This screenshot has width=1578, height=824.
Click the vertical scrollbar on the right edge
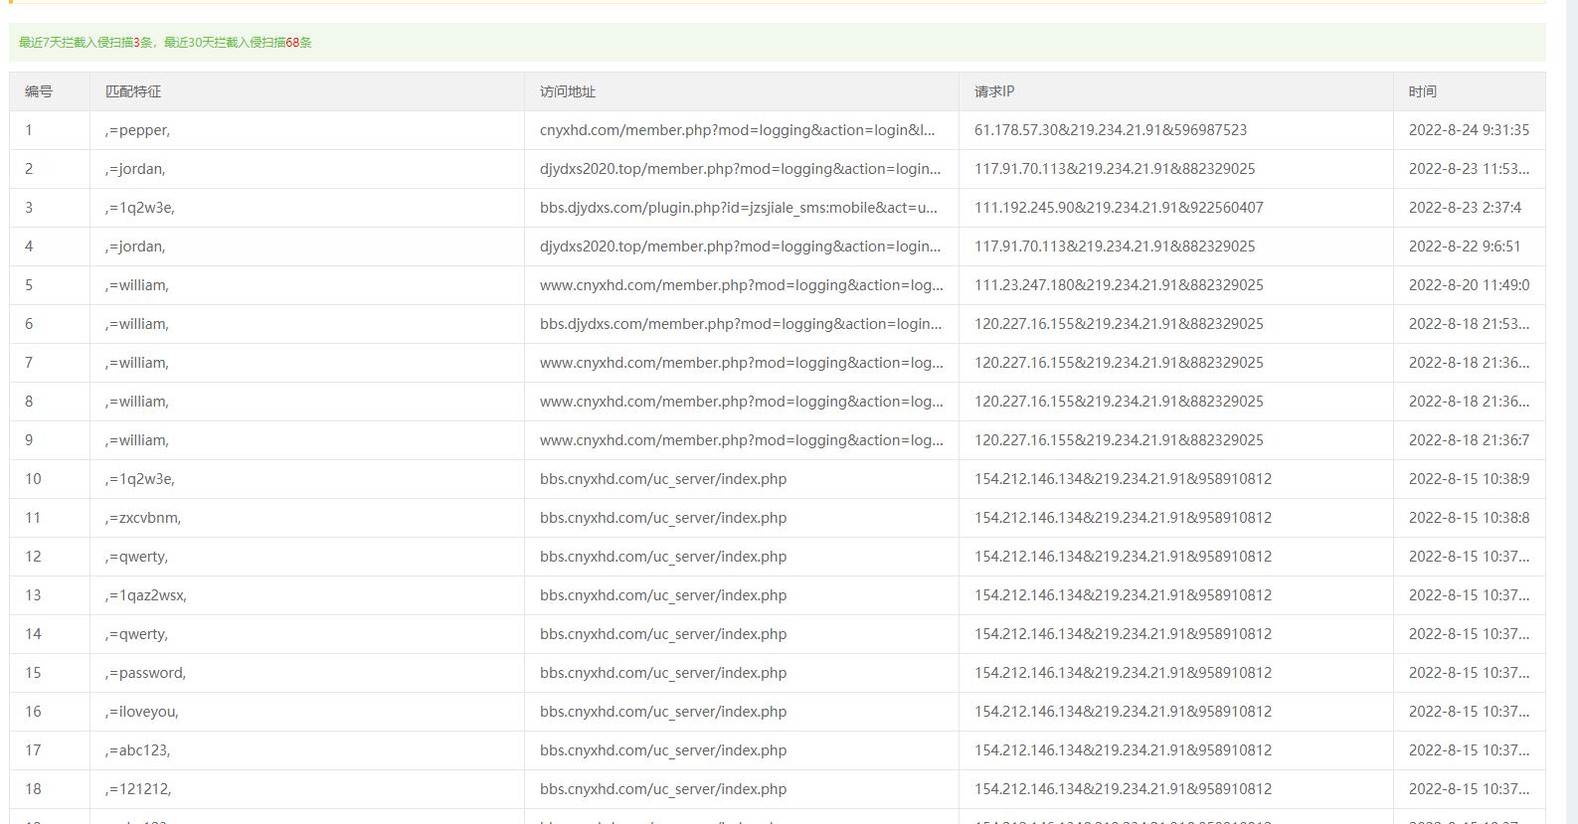[1571, 412]
